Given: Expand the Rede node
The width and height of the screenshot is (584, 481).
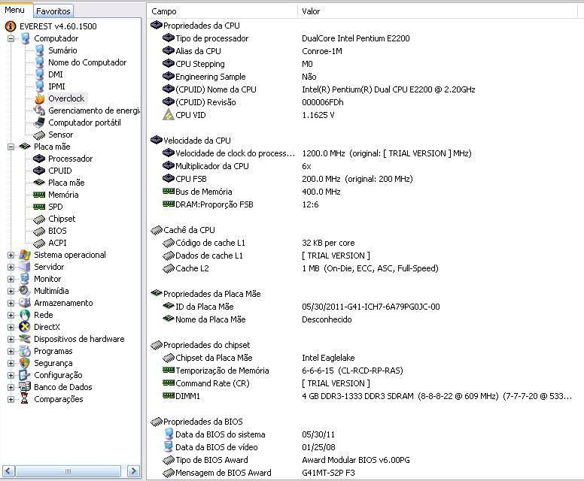Looking at the screenshot, I should (11, 315).
